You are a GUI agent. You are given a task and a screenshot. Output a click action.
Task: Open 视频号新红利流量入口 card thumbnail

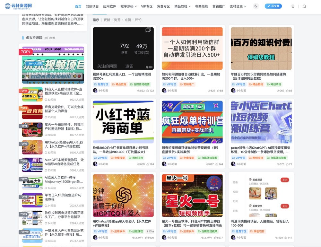click(x=123, y=49)
